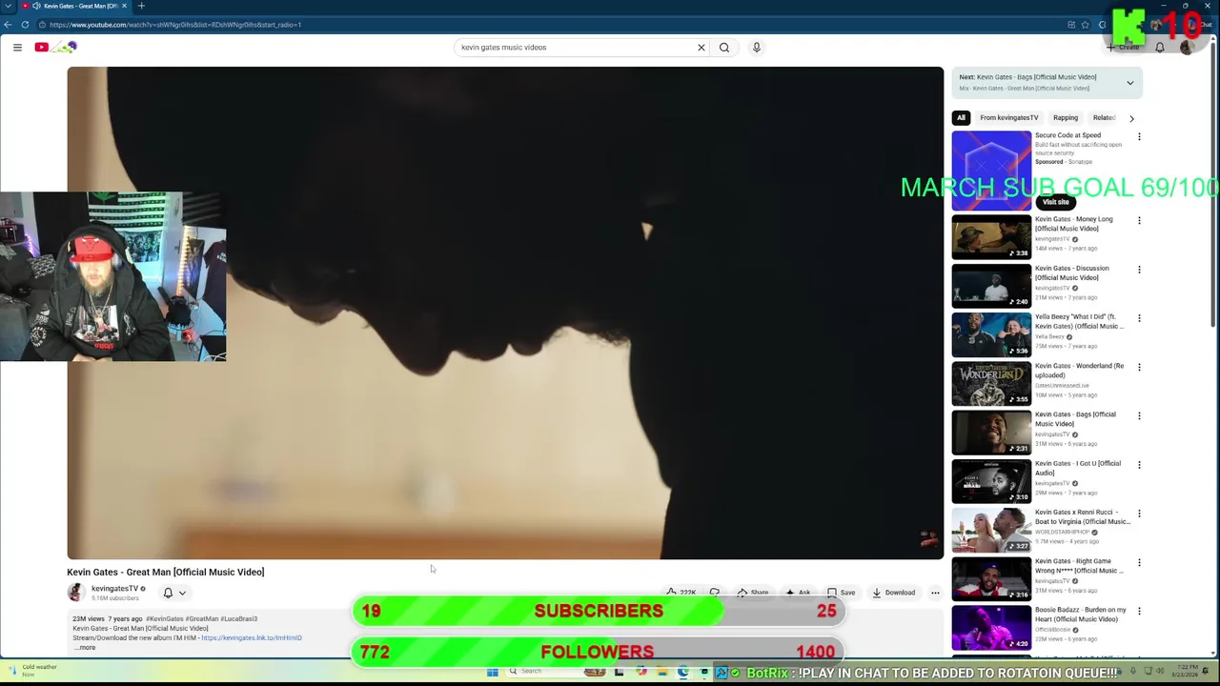Select the Related filter chip

pos(1104,118)
